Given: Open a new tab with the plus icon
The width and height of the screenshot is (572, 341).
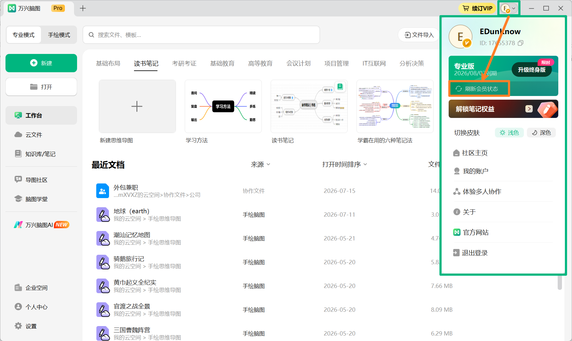Looking at the screenshot, I should click(83, 8).
